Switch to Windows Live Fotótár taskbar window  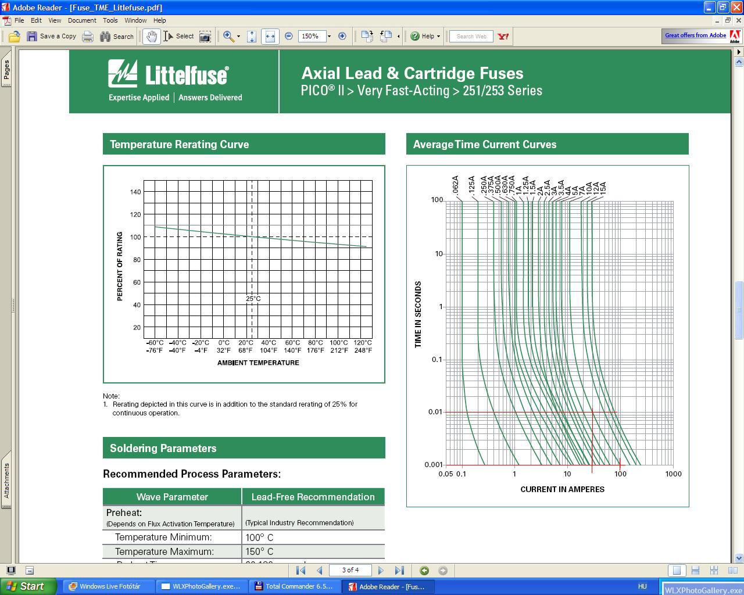point(109,586)
